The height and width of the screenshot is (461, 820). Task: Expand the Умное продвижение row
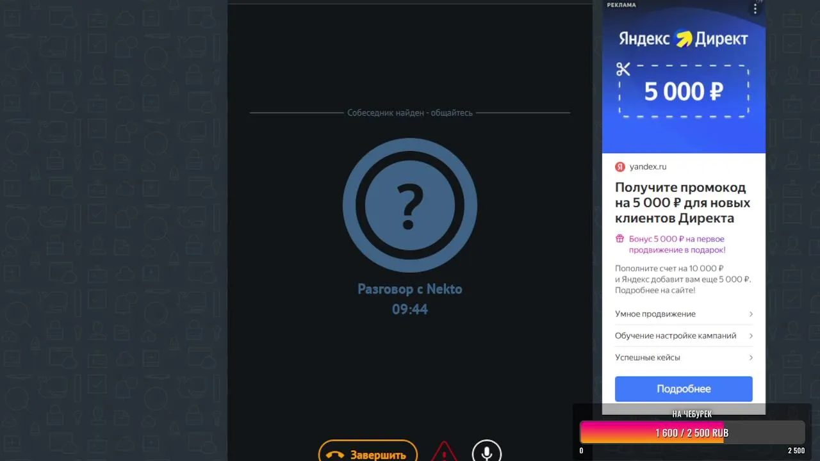pos(684,314)
